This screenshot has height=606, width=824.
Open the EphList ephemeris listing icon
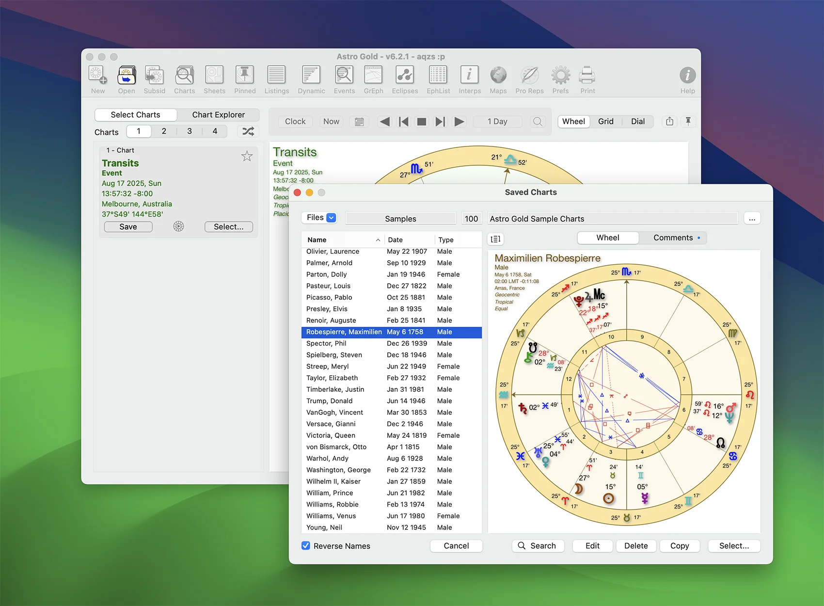click(x=438, y=76)
